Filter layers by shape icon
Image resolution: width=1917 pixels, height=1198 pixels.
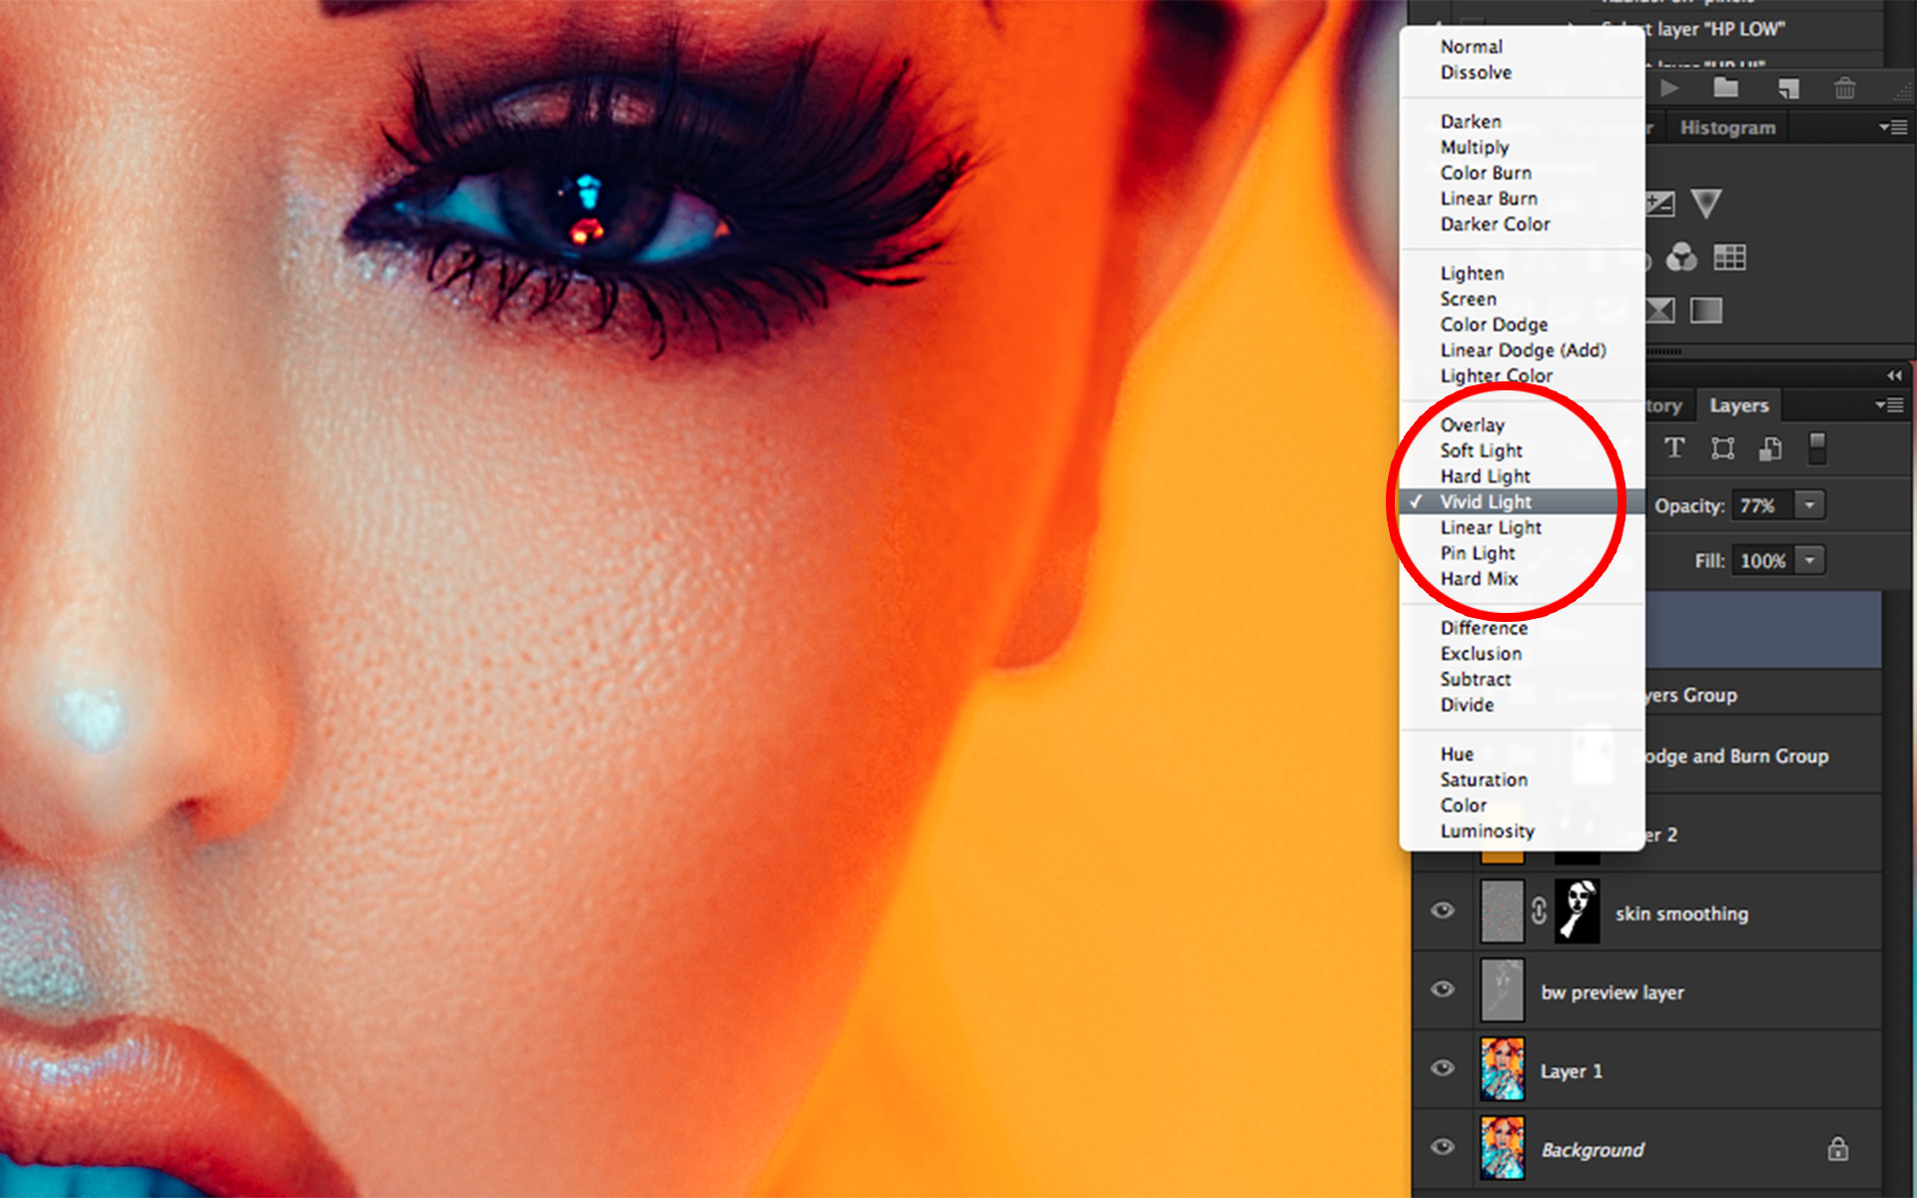pos(1722,448)
